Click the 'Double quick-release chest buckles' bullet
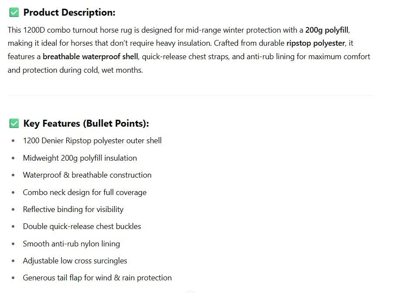The height and width of the screenshot is (293, 394). [82, 226]
